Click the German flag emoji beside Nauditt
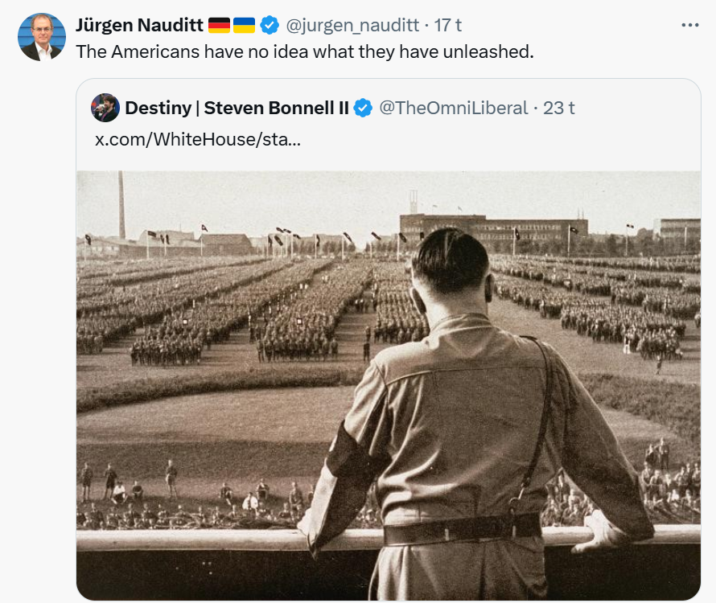 [219, 26]
